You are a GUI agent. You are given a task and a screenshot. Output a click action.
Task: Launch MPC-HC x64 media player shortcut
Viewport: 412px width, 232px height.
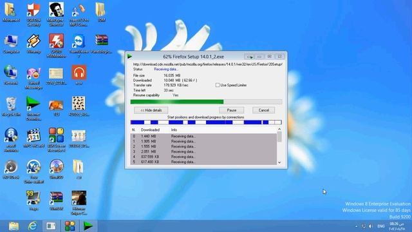point(33,138)
